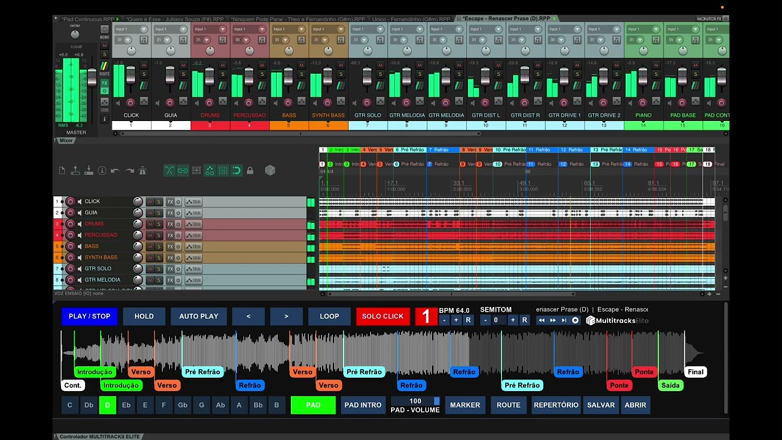Viewport: 782px width, 440px height.
Task: Click the DRUMS mixer volume fader
Action: 210,76
